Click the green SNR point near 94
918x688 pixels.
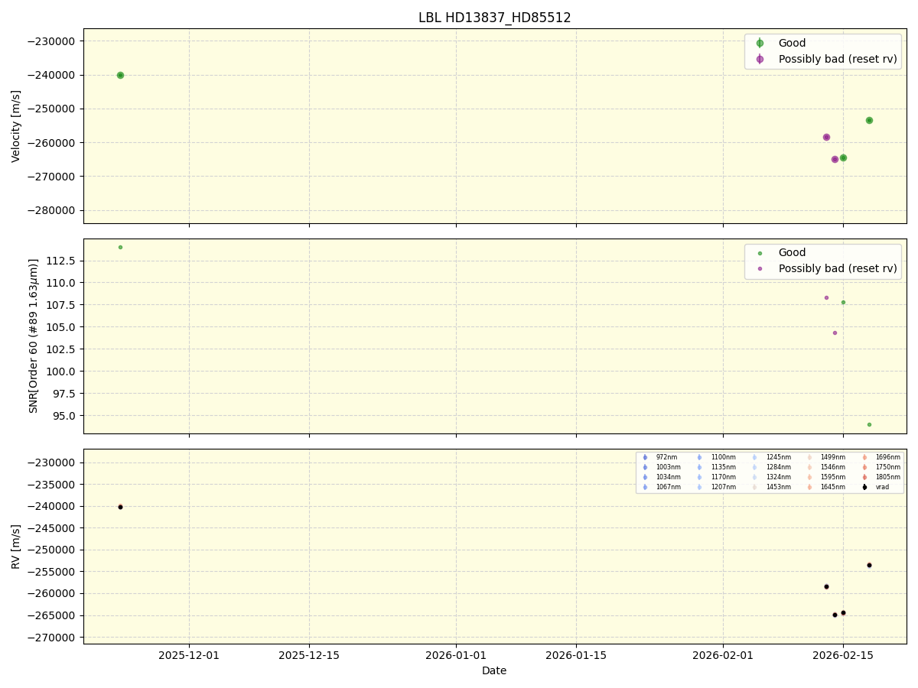[x=869, y=424]
